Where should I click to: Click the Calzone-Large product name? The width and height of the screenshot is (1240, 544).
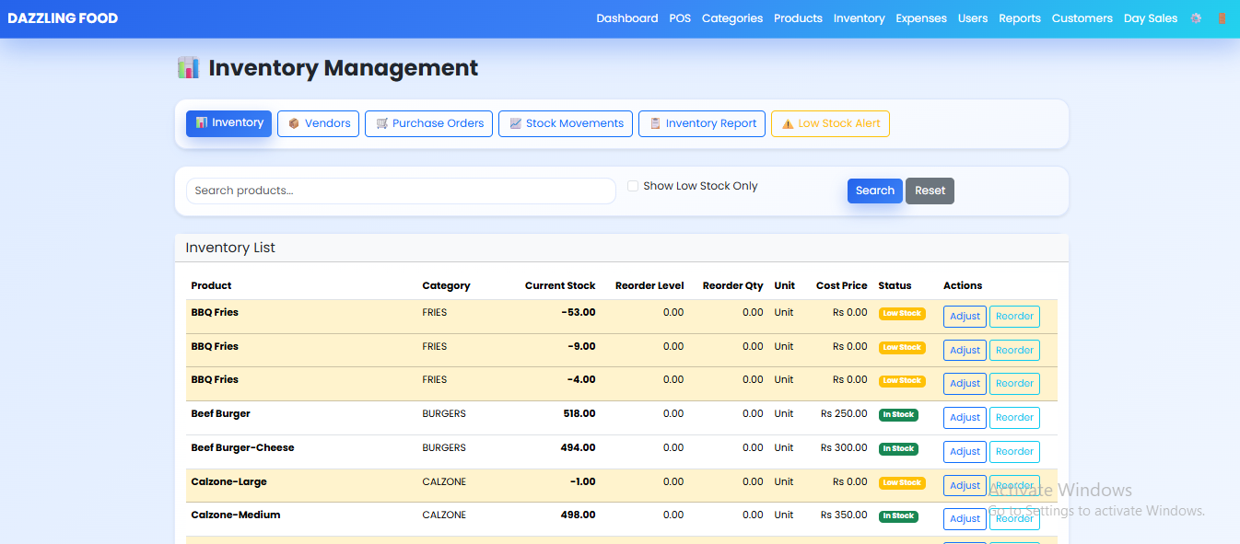228,482
